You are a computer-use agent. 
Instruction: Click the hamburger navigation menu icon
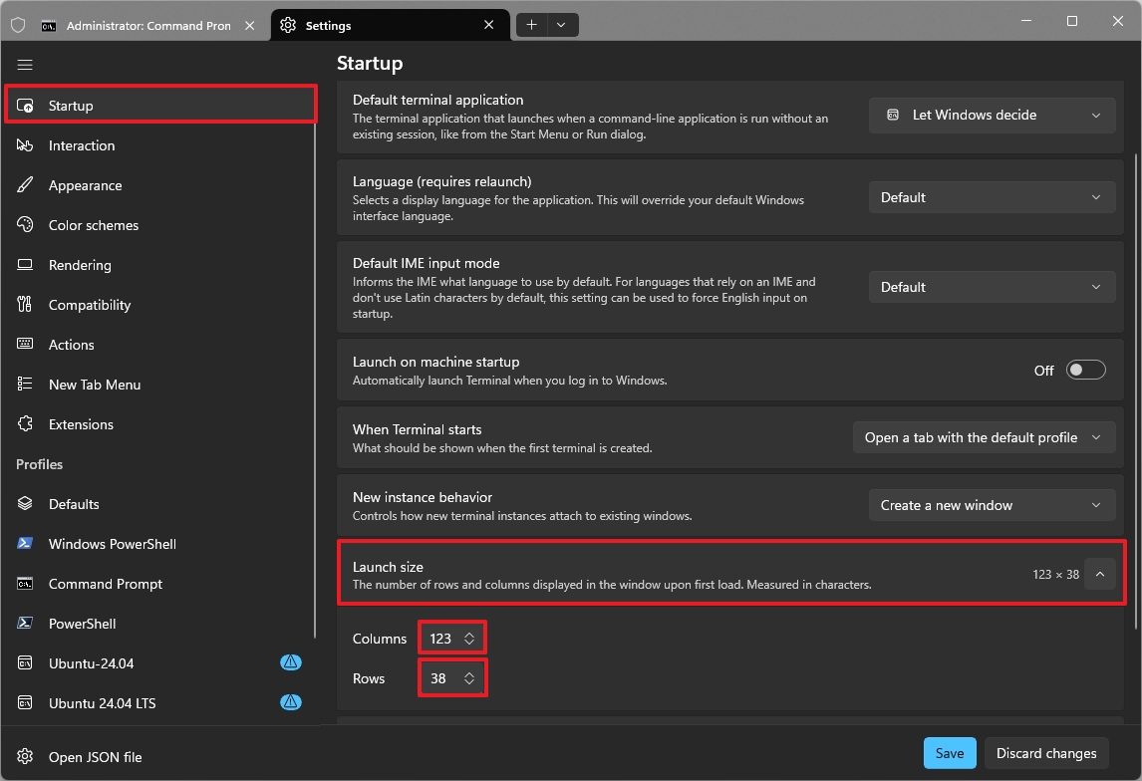[25, 65]
